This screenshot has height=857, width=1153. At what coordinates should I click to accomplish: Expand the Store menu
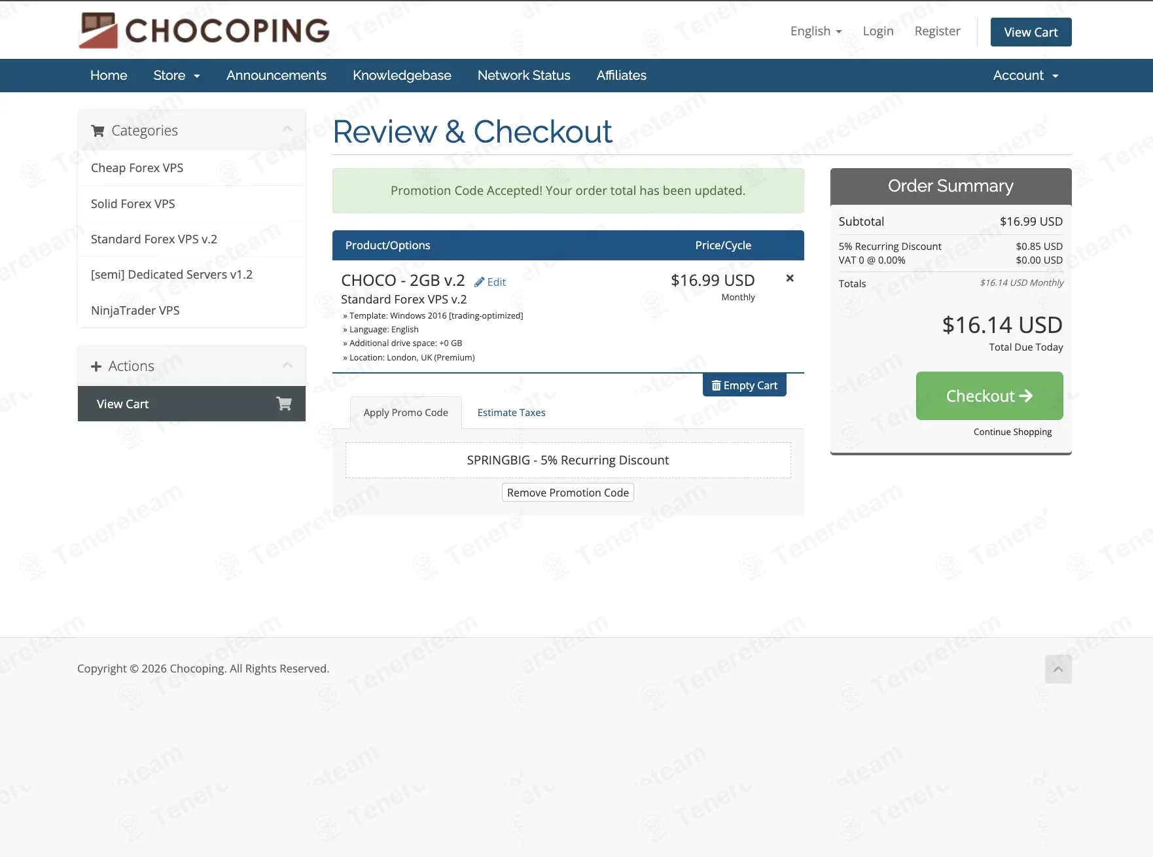177,75
